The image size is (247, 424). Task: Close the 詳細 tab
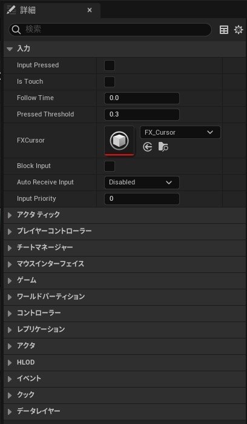pos(90,10)
